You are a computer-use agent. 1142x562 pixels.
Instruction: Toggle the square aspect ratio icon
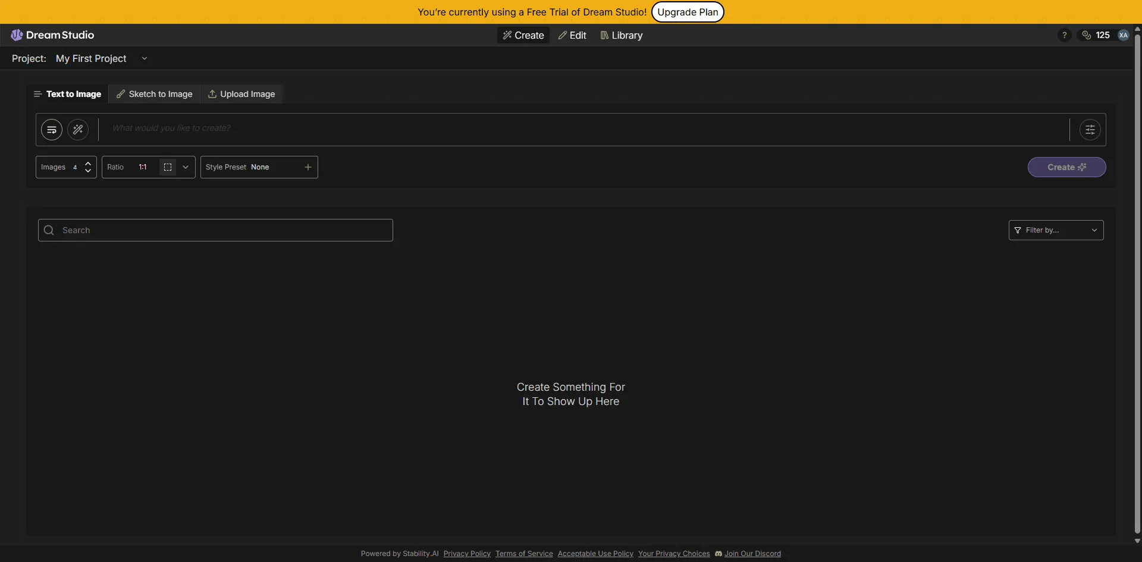tap(168, 167)
